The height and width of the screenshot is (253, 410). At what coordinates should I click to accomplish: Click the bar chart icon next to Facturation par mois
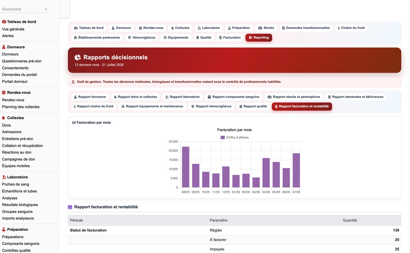74,123
